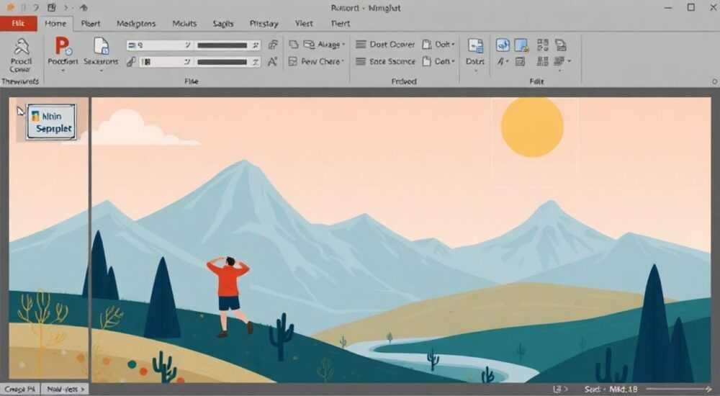
Task: Click the Nhin Sepnplet thumbnail box
Action: click(51, 122)
